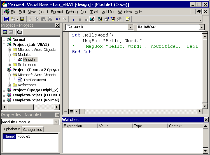The height and width of the screenshot is (155, 210).
Task: Open the View menu
Action: click(x=32, y=12)
